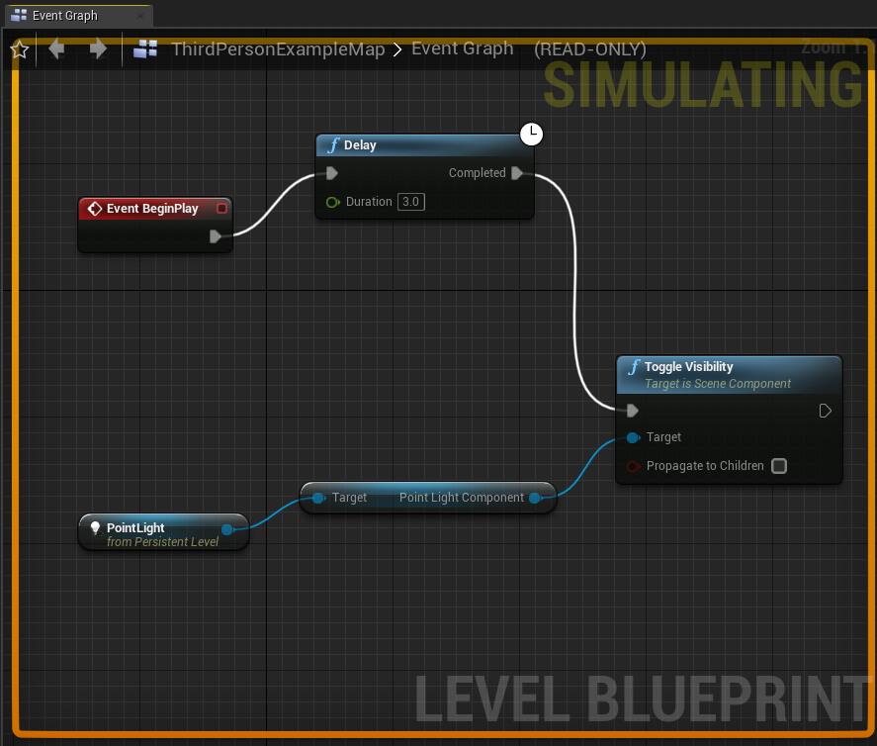The width and height of the screenshot is (877, 746).
Task: Click the 'from Persistent Level' text
Action: [x=163, y=542]
